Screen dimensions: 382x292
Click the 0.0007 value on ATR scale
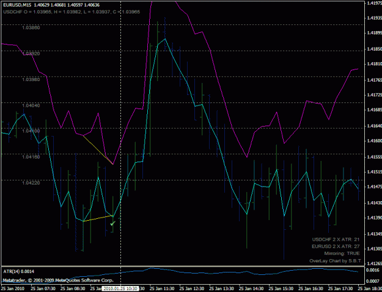click(x=373, y=281)
